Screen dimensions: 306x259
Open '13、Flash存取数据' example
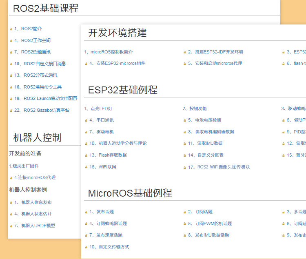[x=108, y=155]
